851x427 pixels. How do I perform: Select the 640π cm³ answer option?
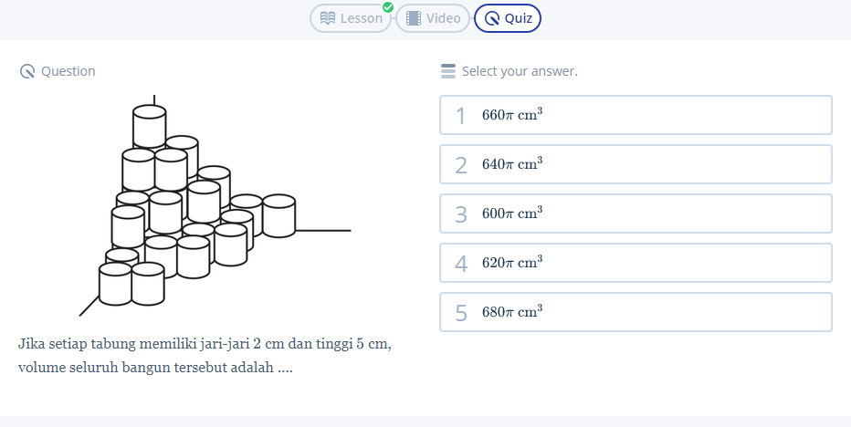[x=636, y=164]
